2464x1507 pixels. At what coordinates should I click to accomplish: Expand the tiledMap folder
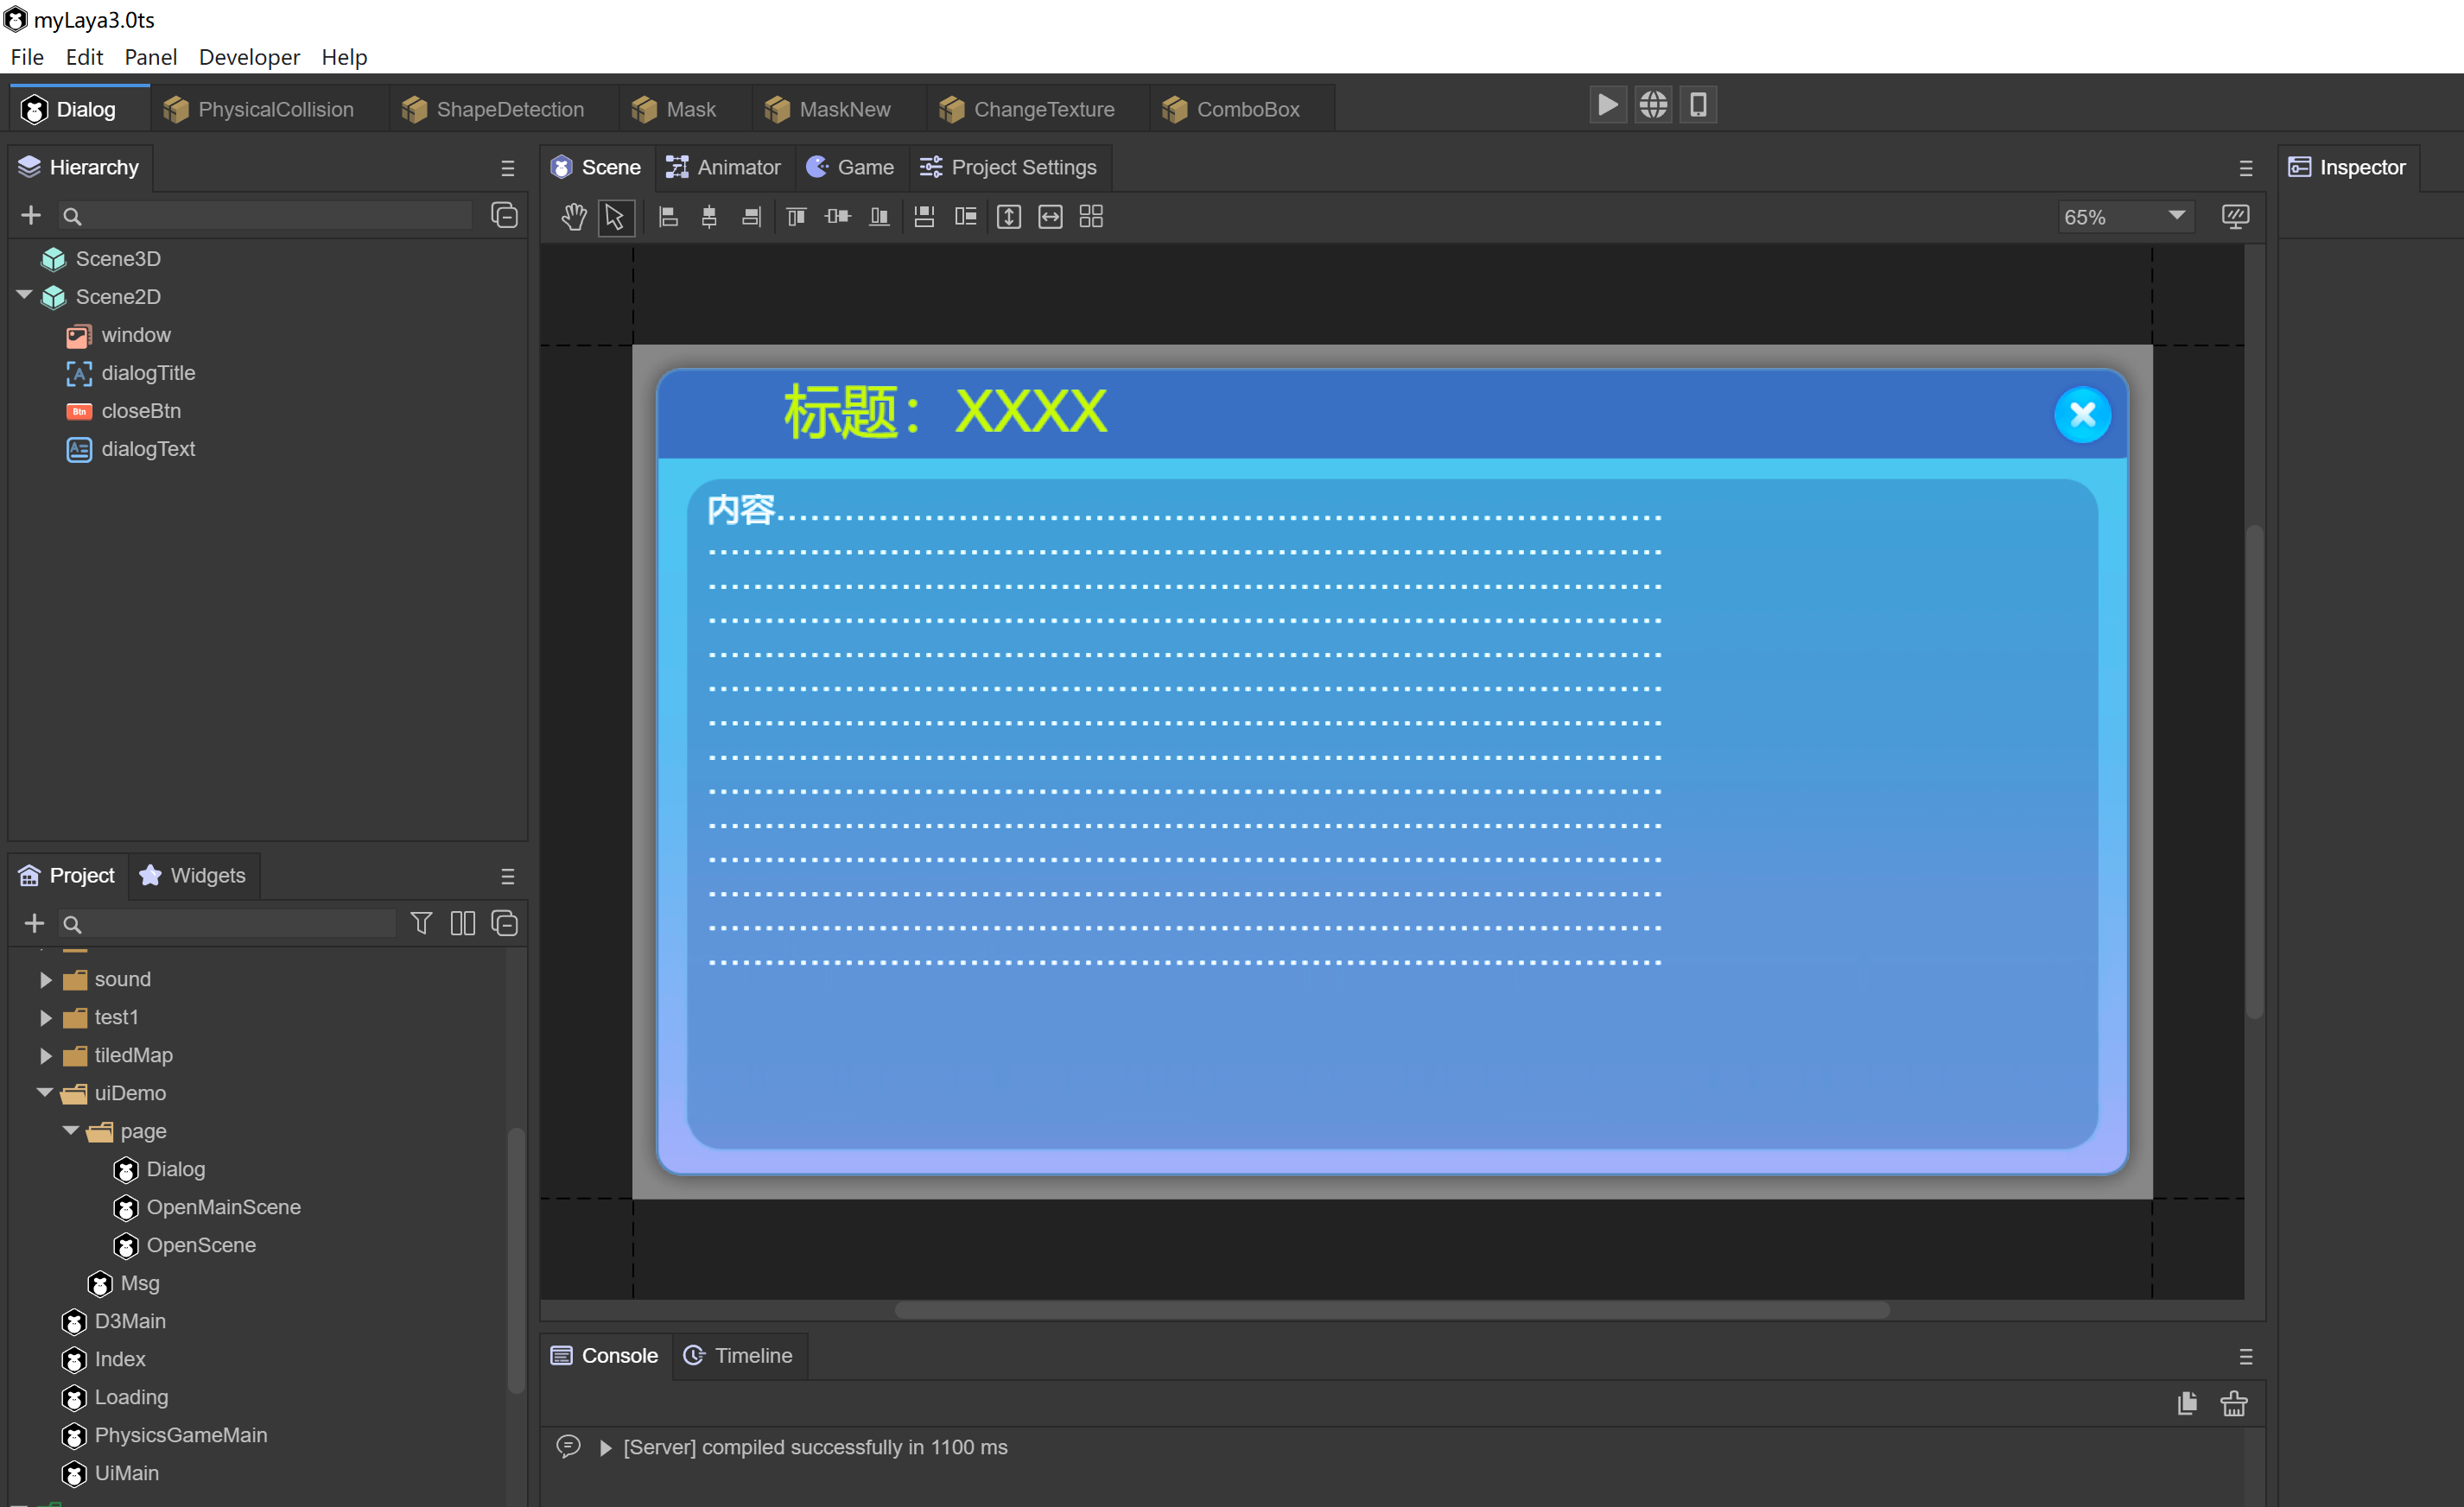pos(45,1055)
